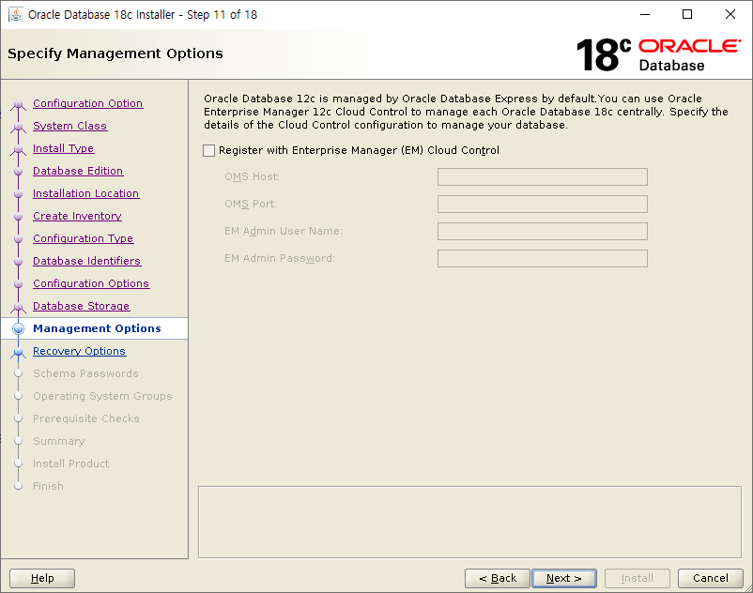Click the EM Admin User Name field
The image size is (753, 593).
coord(542,231)
